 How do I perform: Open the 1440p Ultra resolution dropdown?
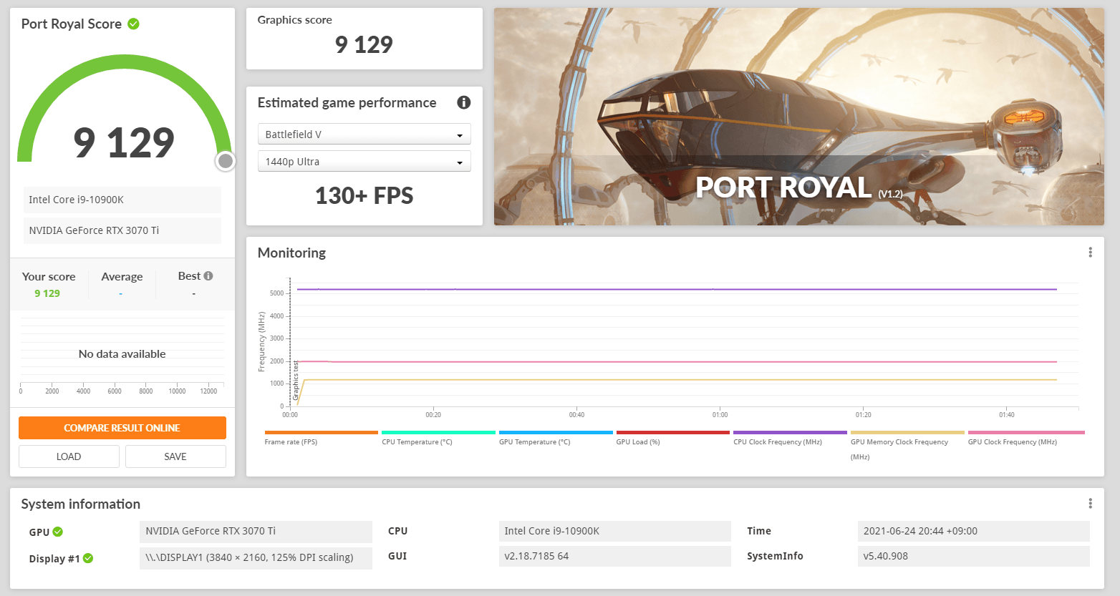pos(364,161)
